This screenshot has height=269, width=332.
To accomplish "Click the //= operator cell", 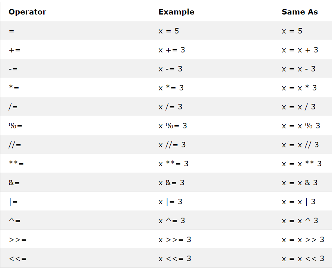I will pyautogui.click(x=15, y=145).
